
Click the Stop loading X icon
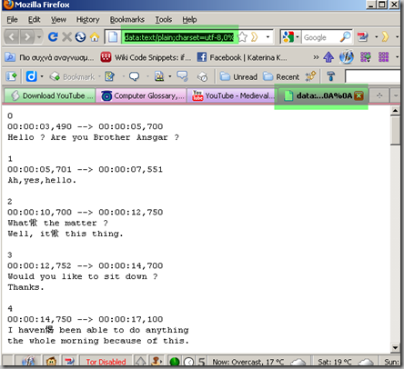click(66, 37)
